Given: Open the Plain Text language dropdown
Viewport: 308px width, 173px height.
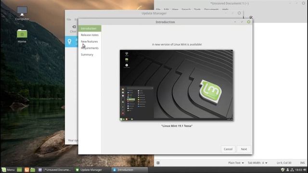Looking at the screenshot, I should click(x=236, y=163).
